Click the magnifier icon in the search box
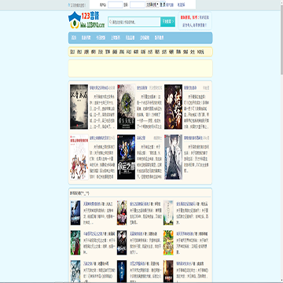The image size is (283, 283). pyautogui.click(x=111, y=22)
